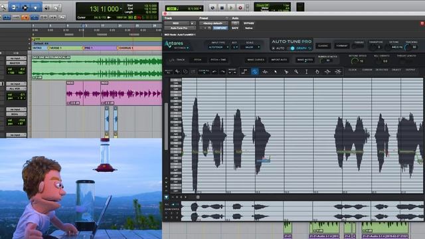The width and height of the screenshot is (425, 239).
Task: Click the Auto-Tune undo arrow
Action: pyautogui.click(x=214, y=72)
